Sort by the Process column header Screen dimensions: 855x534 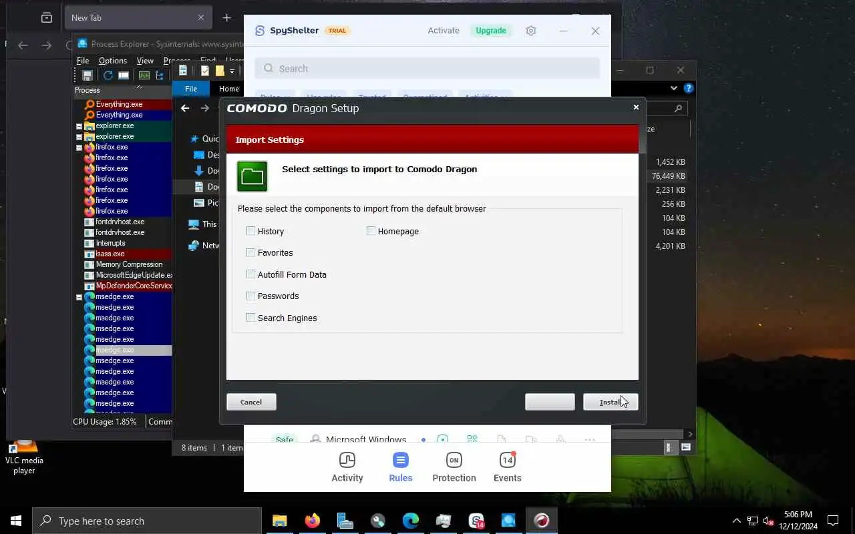point(122,90)
